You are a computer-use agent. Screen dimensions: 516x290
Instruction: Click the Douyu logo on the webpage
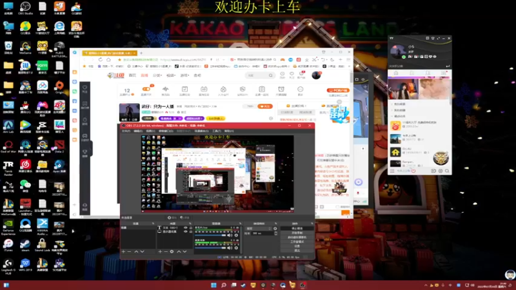click(x=115, y=75)
